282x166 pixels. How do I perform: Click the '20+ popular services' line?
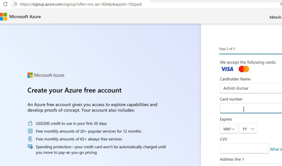pos(88,131)
